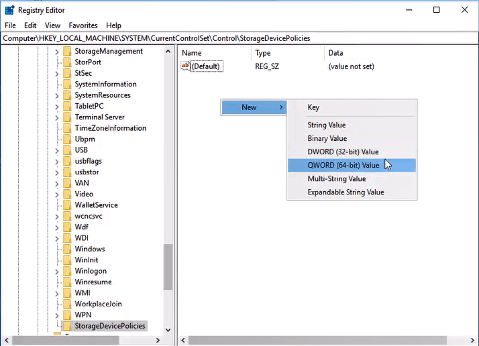Click the (Default) string value icon
The width and height of the screenshot is (479, 346).
pyautogui.click(x=186, y=66)
